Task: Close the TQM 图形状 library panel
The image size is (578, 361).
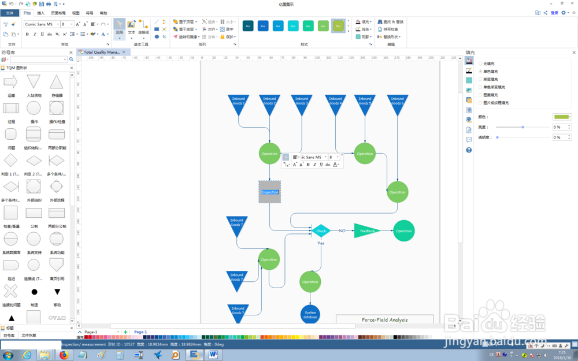Action: (x=72, y=68)
